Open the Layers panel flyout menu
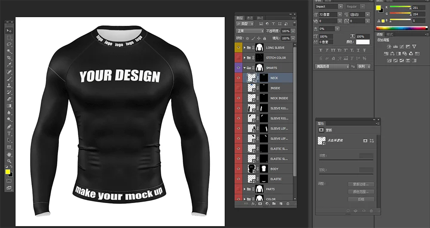 click(294, 18)
